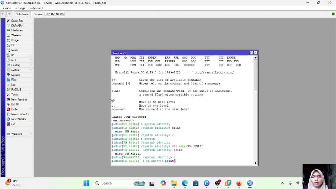Open Task View on the taskbar
336x189 pixels.
click(x=152, y=183)
